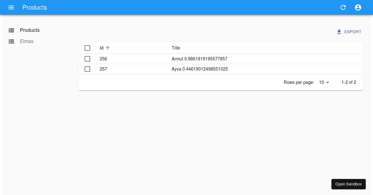Click the list icon beside Products
Image resolution: width=373 pixels, height=195 pixels.
click(11, 30)
